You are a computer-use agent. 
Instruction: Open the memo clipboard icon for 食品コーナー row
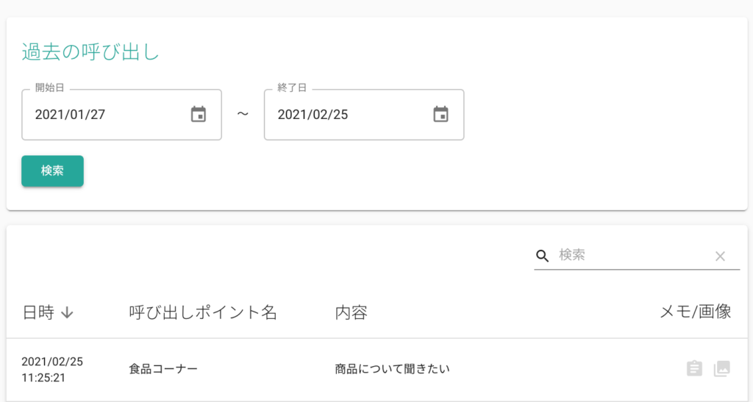click(x=694, y=368)
